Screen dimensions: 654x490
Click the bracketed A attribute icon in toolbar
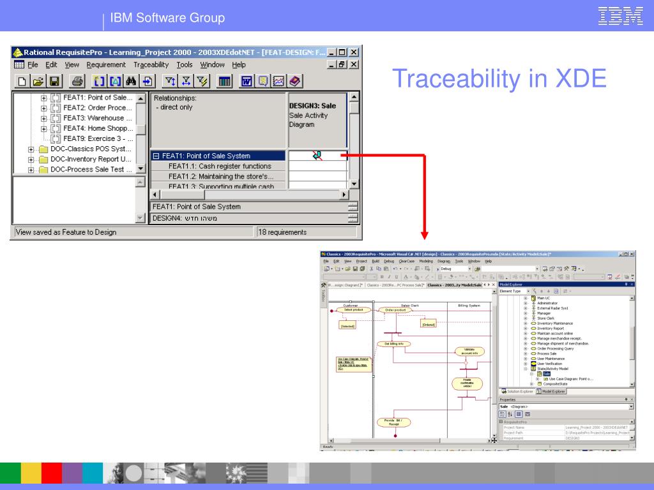click(115, 81)
